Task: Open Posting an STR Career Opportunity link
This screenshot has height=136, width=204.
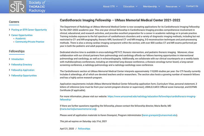Action: [29, 30]
